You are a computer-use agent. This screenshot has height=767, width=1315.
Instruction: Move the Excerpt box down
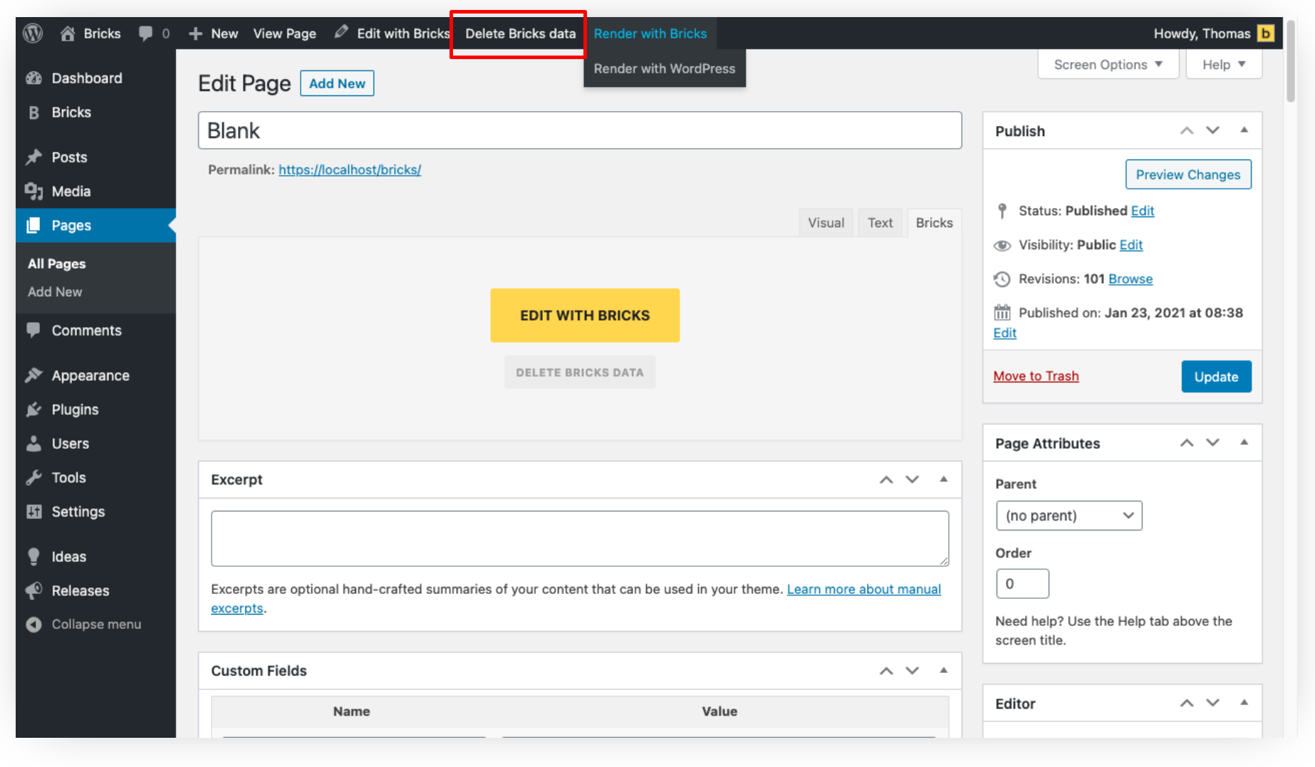[912, 479]
